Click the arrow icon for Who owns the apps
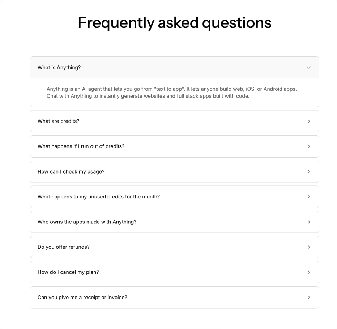Image resolution: width=337 pixels, height=329 pixels. (x=309, y=222)
